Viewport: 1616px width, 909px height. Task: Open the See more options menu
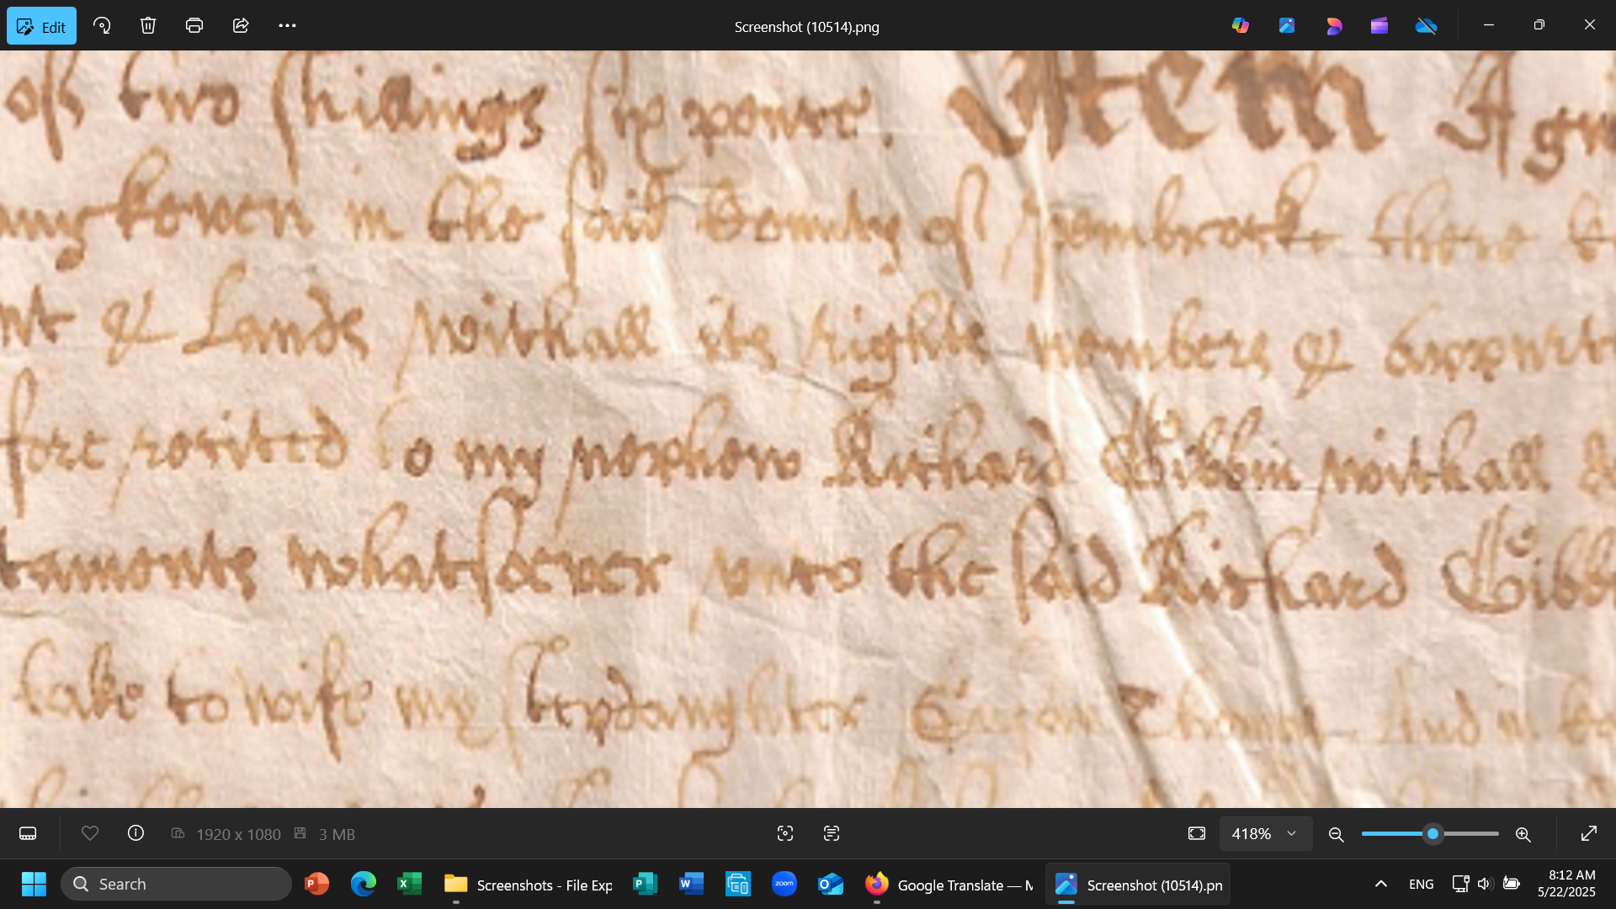coord(287,25)
